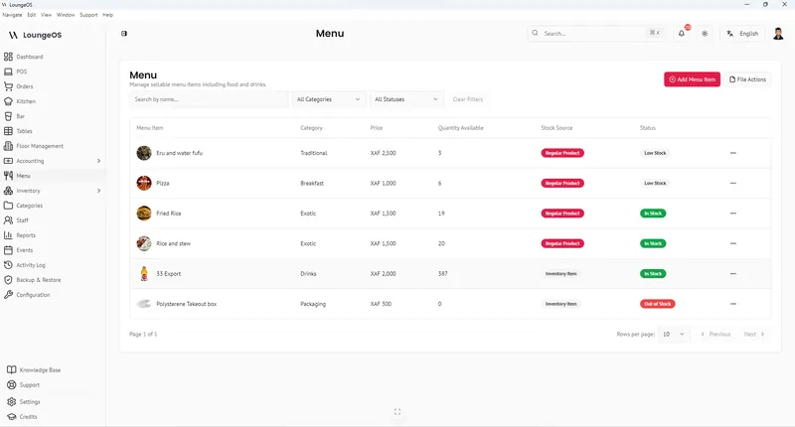The image size is (795, 427).
Task: Click the Menu fork-and-knife icon
Action: pyautogui.click(x=8, y=176)
